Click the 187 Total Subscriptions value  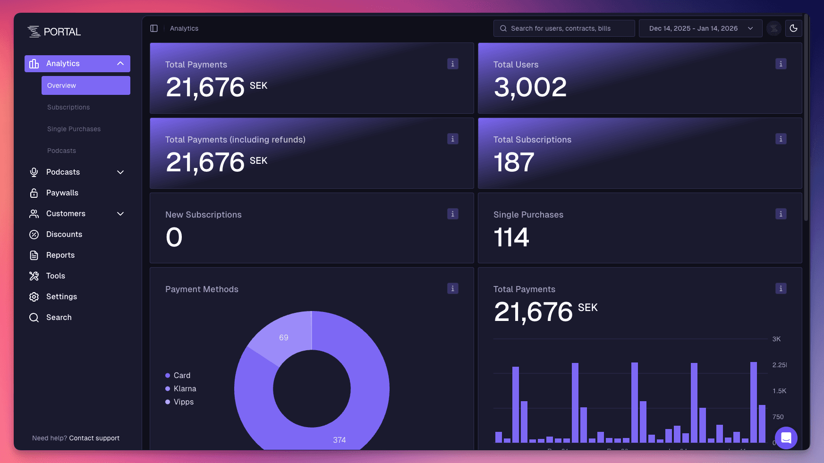pos(514,162)
